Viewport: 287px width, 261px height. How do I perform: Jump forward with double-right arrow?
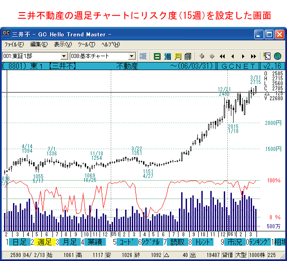[x=253, y=56]
